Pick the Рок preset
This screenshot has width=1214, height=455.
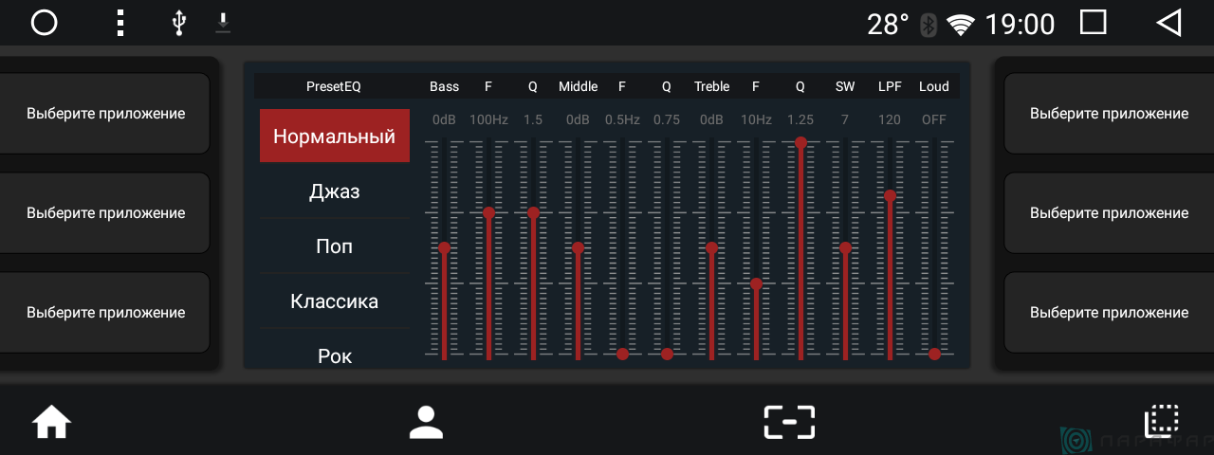334,355
